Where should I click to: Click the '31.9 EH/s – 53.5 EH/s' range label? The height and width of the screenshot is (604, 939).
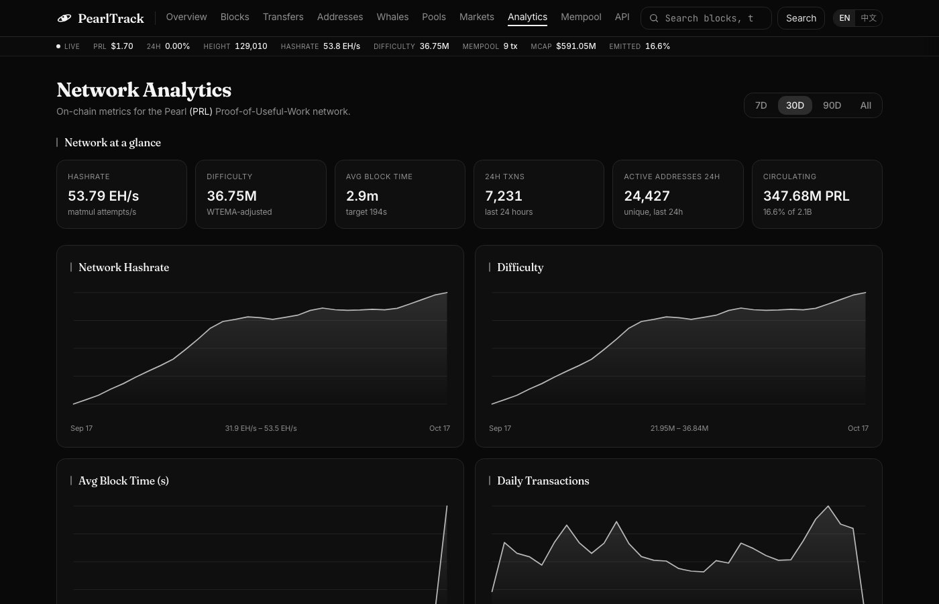(261, 428)
